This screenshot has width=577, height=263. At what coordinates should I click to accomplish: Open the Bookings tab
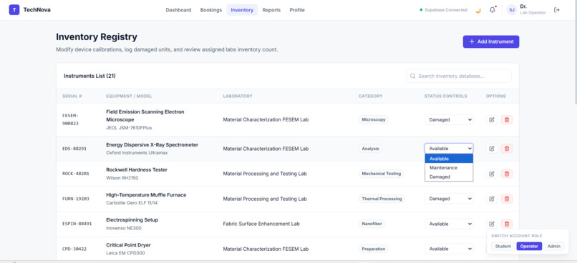[x=211, y=10]
